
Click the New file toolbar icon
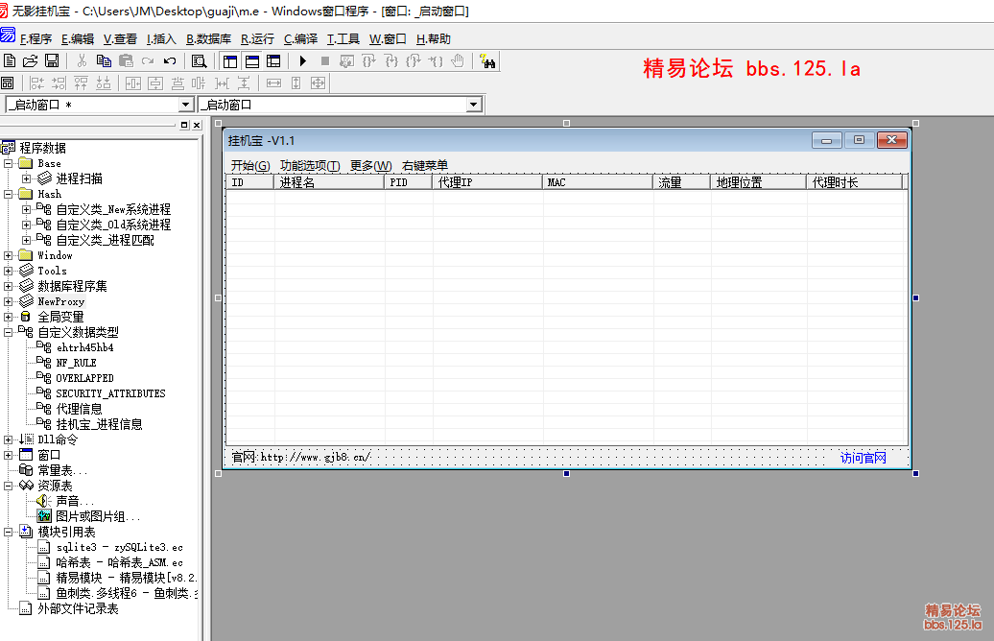[x=10, y=60]
